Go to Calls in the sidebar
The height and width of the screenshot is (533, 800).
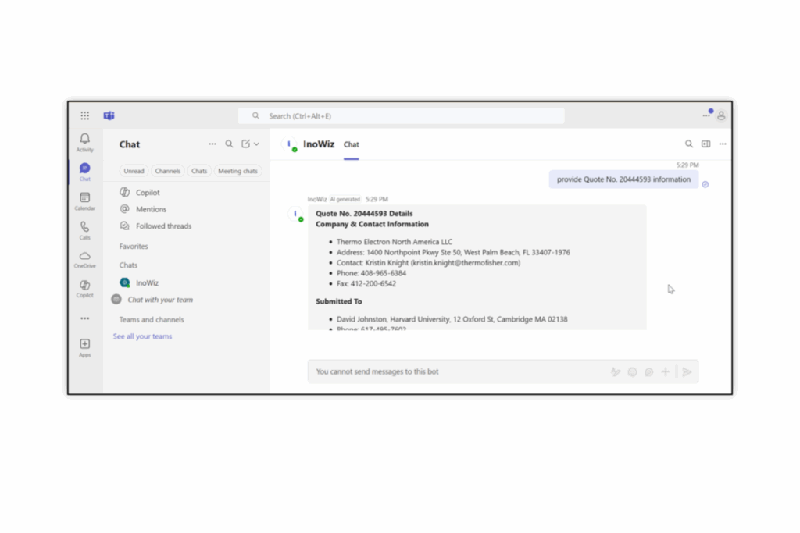[84, 230]
